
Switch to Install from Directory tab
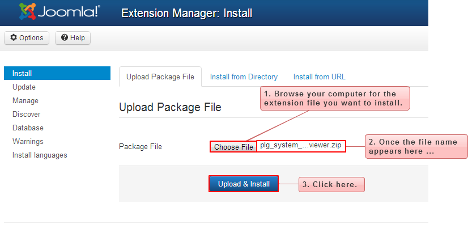click(244, 77)
